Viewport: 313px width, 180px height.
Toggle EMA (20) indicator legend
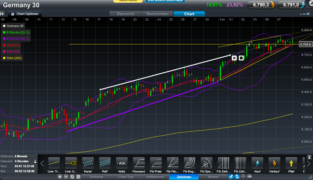pos(11,51)
